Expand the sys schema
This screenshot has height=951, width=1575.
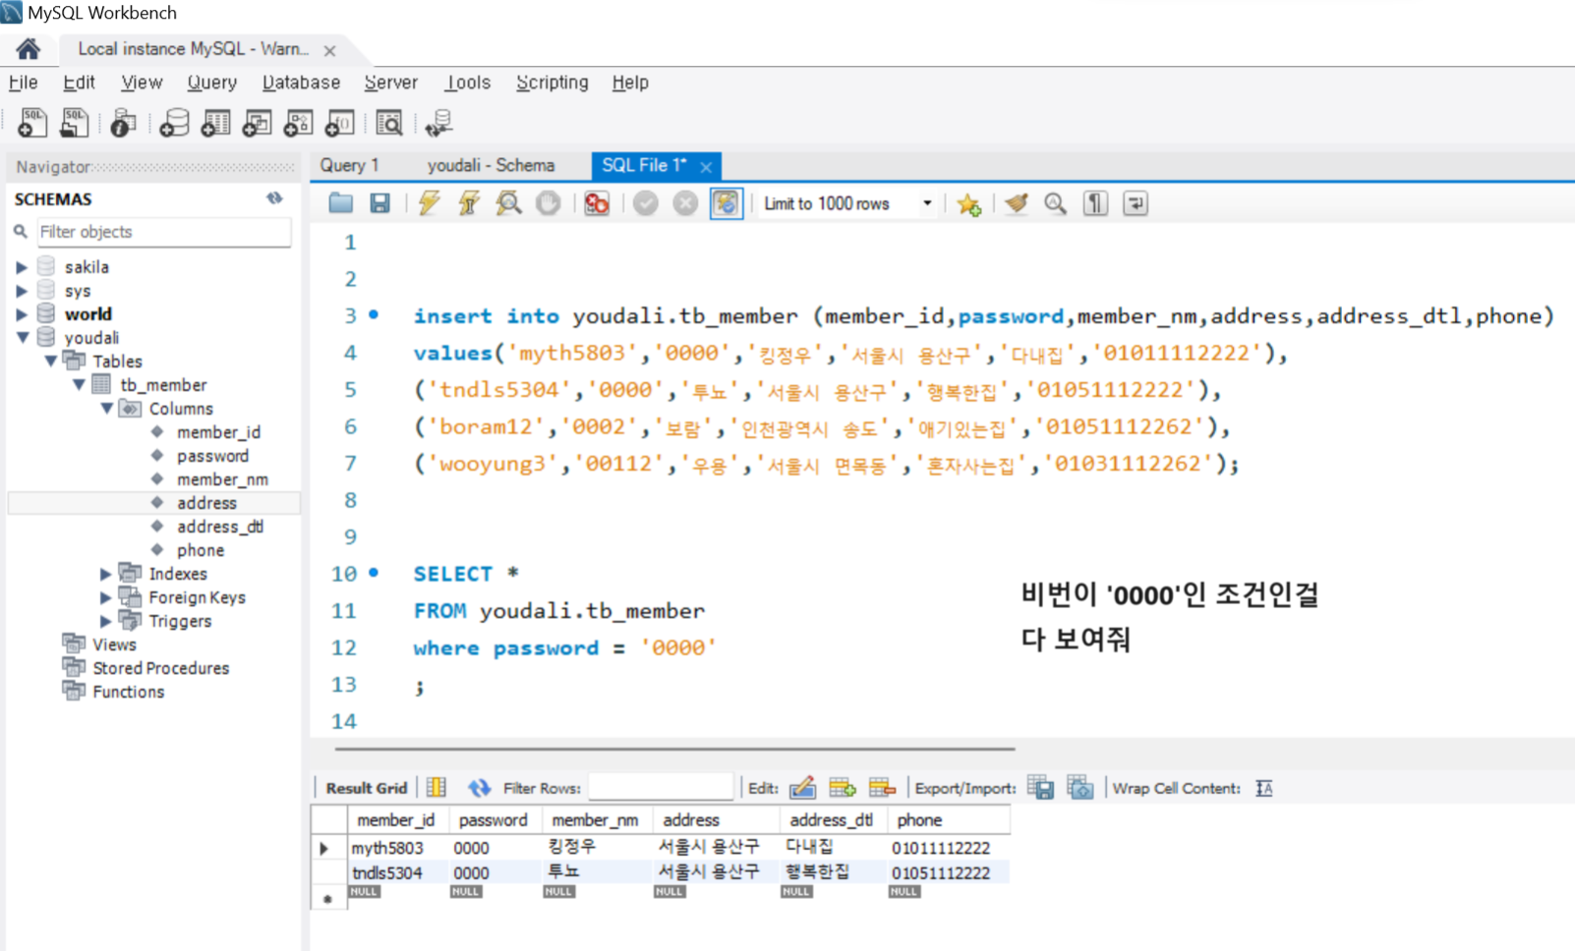pyautogui.click(x=22, y=291)
